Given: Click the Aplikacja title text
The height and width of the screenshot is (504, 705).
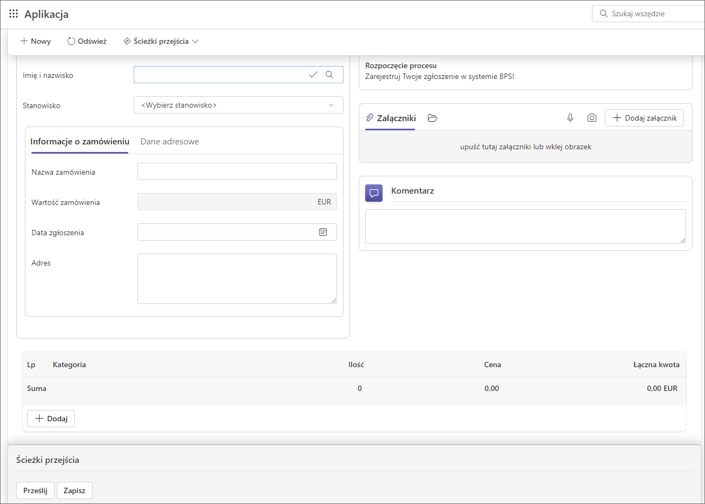Looking at the screenshot, I should 47,14.
